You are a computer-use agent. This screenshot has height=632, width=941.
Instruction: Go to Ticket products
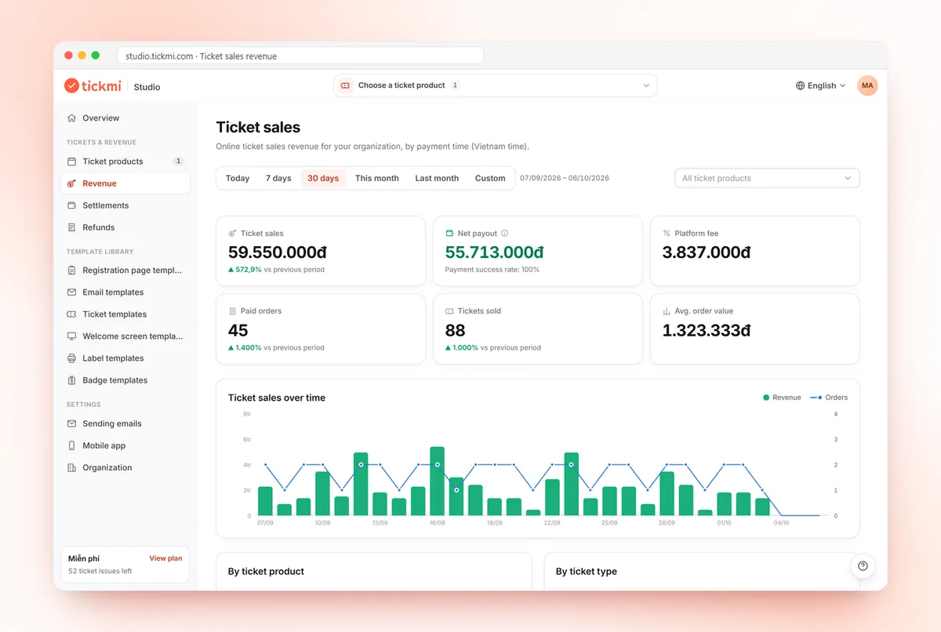click(x=125, y=162)
